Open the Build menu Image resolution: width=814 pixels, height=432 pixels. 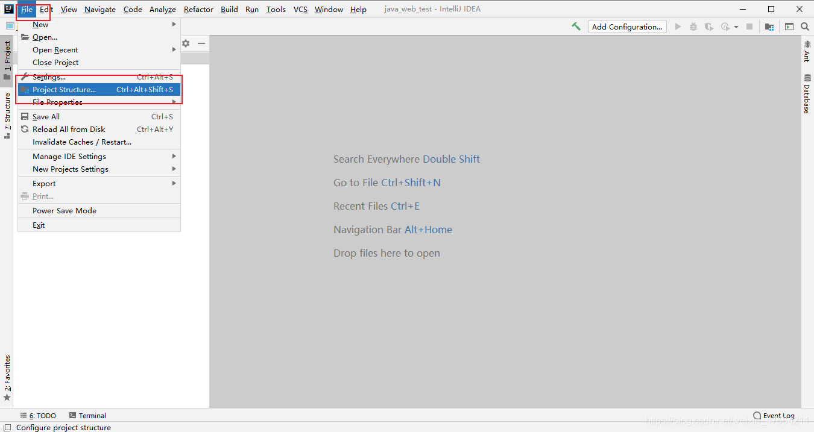pyautogui.click(x=229, y=9)
